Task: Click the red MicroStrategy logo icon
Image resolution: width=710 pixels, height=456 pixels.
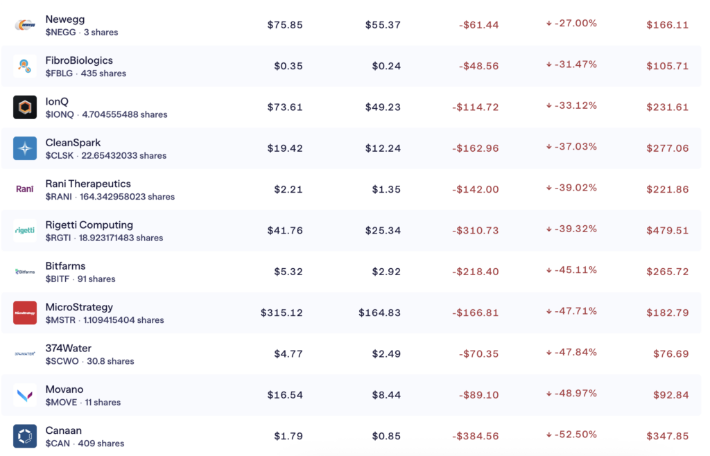Action: click(x=25, y=313)
